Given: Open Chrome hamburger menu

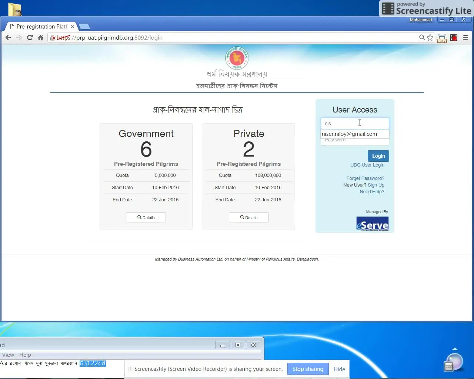Looking at the screenshot, I should coord(465,37).
